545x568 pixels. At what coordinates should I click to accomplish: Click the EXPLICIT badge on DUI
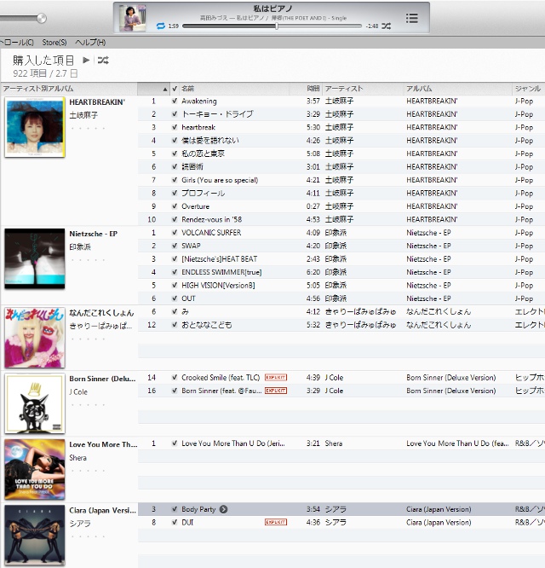[276, 522]
